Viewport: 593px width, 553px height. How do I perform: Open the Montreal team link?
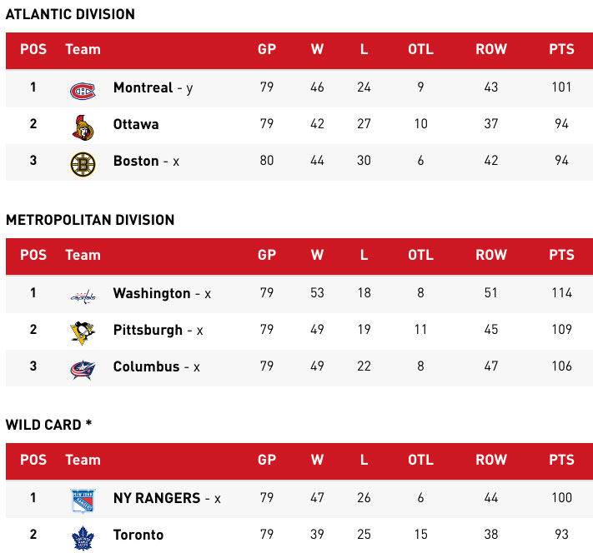coord(143,87)
